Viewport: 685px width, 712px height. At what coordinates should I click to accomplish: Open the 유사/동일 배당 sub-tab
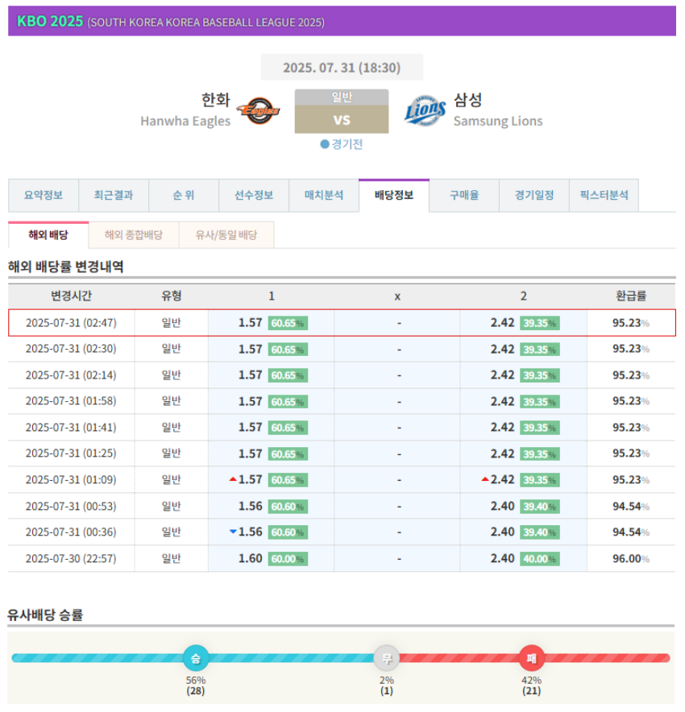[226, 234]
